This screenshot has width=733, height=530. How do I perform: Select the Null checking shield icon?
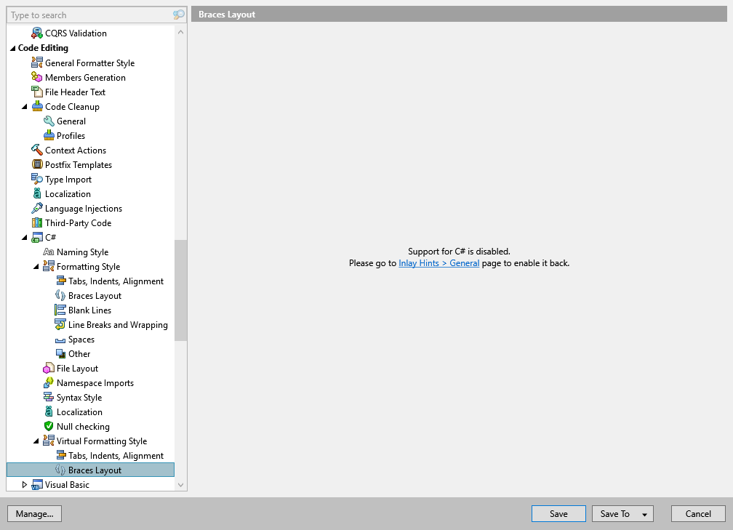49,426
